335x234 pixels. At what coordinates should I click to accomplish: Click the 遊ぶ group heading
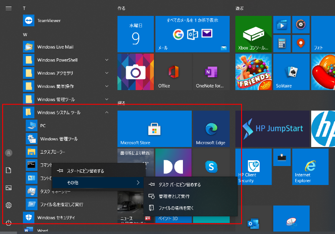coord(239,8)
